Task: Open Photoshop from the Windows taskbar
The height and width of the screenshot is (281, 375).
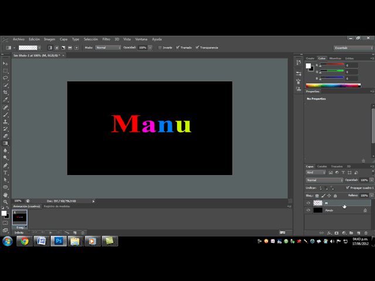Action: (x=59, y=241)
